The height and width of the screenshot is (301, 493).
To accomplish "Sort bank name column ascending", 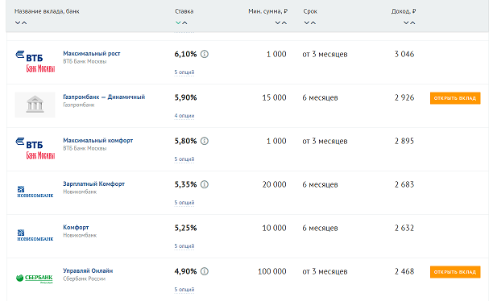I will [24, 23].
